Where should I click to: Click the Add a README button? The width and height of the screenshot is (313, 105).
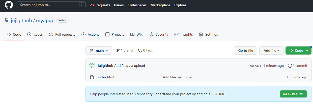coord(293,94)
